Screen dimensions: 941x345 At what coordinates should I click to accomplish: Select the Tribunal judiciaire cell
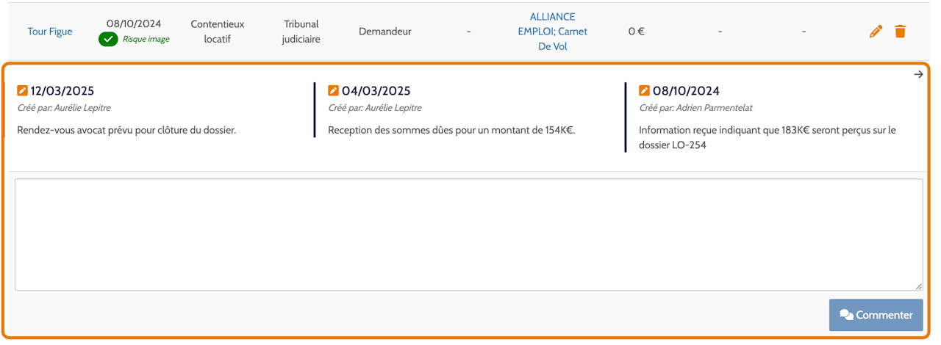tap(301, 32)
